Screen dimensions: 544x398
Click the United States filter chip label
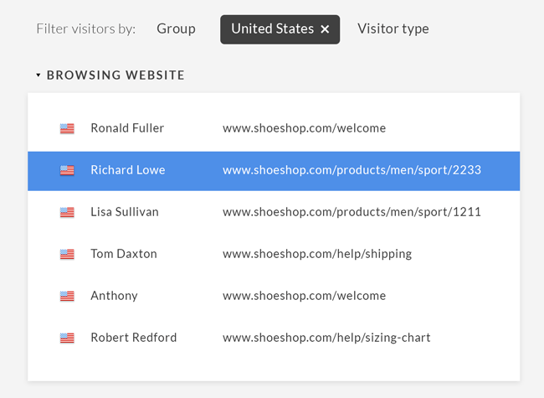pyautogui.click(x=273, y=28)
